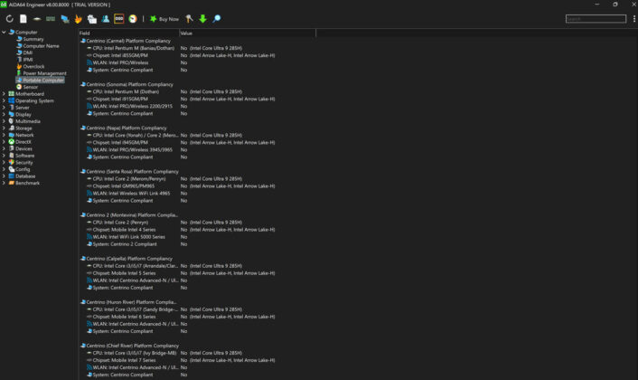The image size is (638, 380).
Task: Click the blue magnifier icon in toolbar
Action: coord(217,19)
